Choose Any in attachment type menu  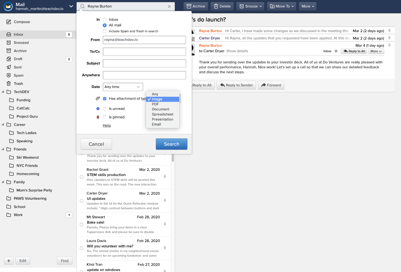[x=163, y=94]
